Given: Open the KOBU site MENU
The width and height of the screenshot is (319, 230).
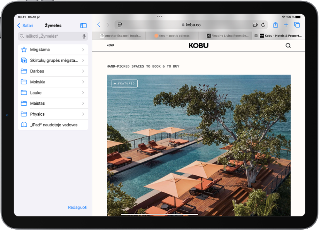Looking at the screenshot, I should pyautogui.click(x=110, y=45).
